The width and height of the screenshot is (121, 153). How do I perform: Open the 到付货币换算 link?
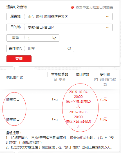coord(108,82)
